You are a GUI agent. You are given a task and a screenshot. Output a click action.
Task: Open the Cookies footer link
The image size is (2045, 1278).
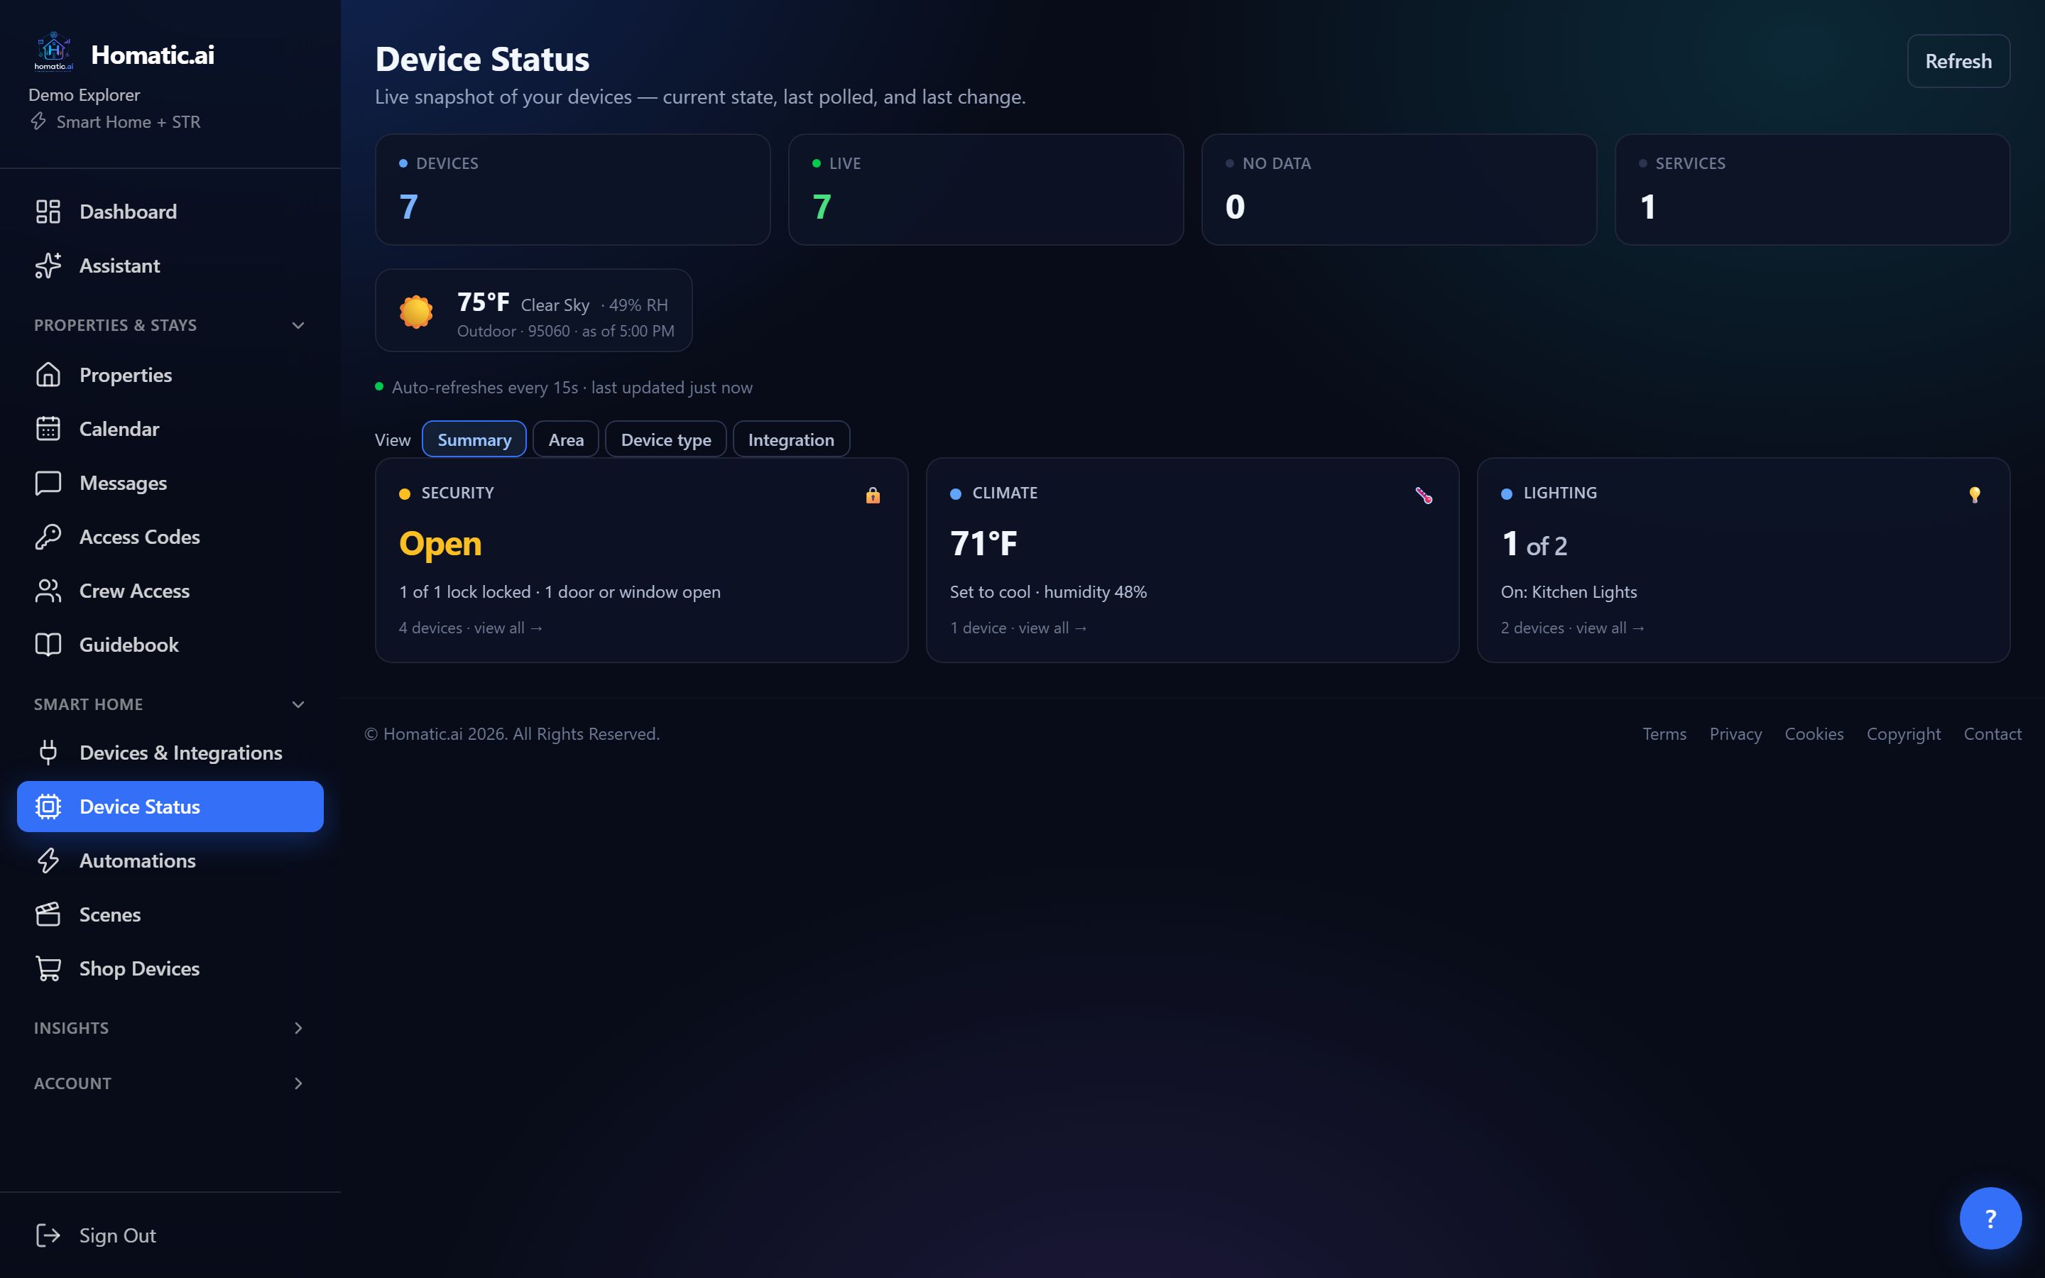[1814, 733]
